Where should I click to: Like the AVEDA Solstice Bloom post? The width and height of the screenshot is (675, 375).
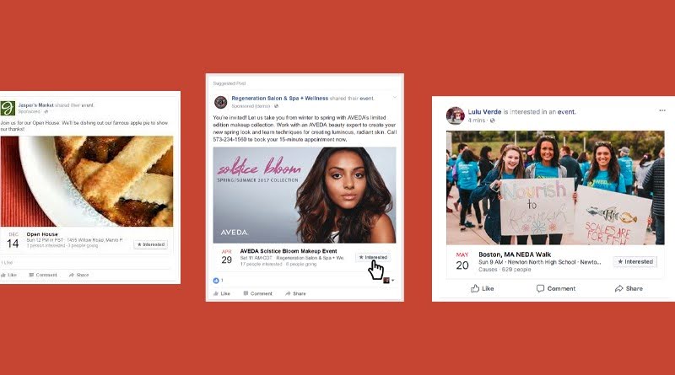tap(222, 294)
